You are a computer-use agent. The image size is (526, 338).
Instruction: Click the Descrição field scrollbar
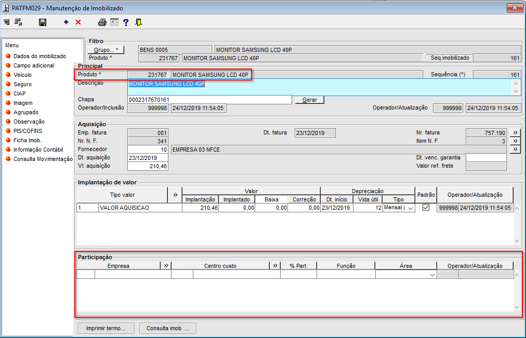(x=516, y=87)
